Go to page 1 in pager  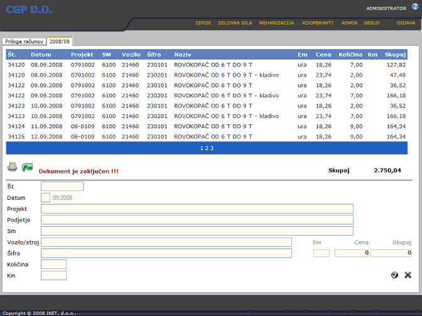[x=202, y=148]
